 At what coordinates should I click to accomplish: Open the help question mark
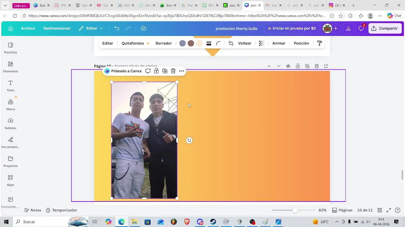point(398,210)
